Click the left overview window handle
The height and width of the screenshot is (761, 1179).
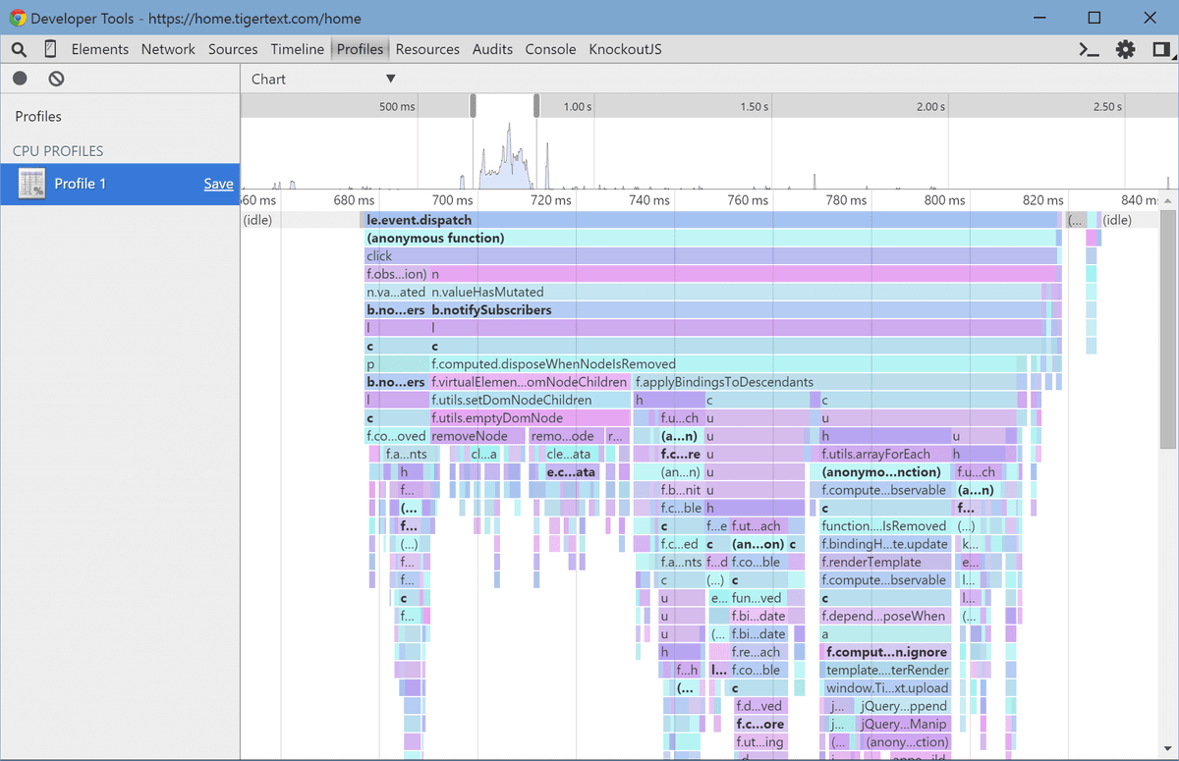coord(474,105)
